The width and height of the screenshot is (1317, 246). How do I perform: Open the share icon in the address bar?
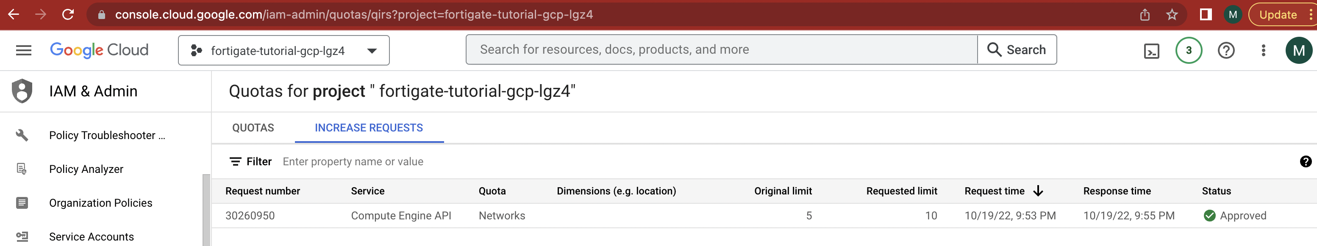pyautogui.click(x=1145, y=14)
